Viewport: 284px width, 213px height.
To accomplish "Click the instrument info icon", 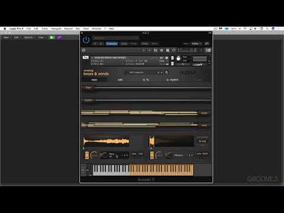I will [x=167, y=58].
